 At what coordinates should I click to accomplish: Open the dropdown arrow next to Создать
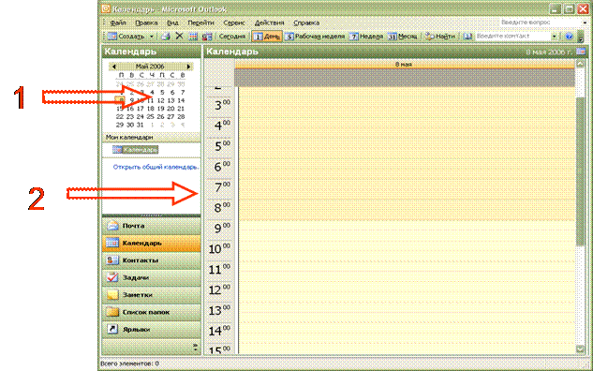click(151, 37)
